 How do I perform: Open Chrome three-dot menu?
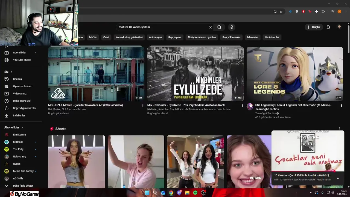[345, 11]
